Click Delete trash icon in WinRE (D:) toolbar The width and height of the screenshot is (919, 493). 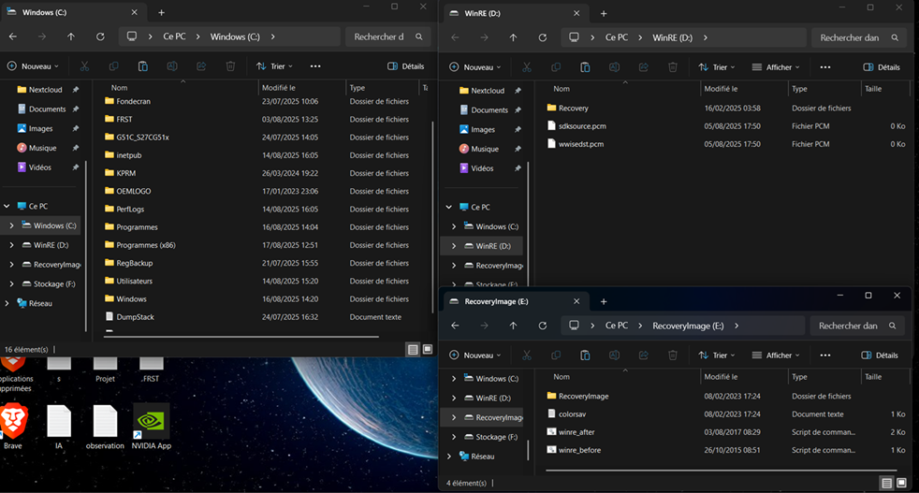[x=672, y=67]
